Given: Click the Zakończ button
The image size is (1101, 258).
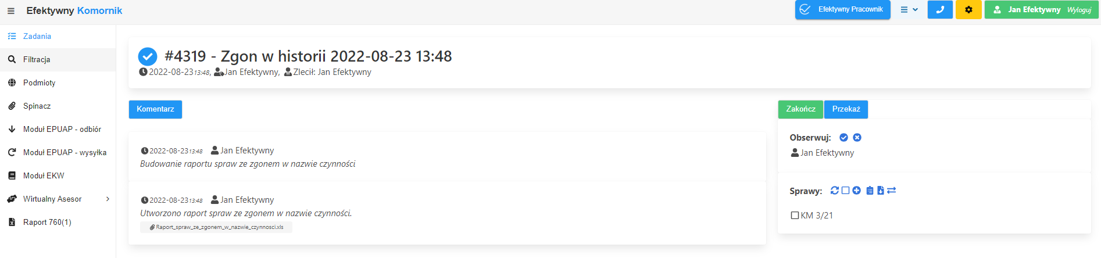Looking at the screenshot, I should click(800, 109).
